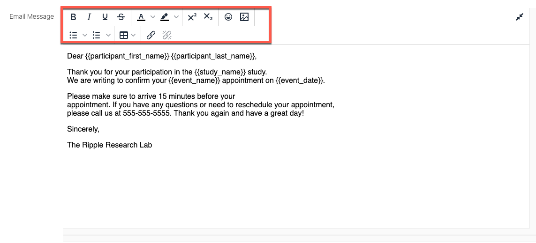Click the phone number line '555-555-5555'
The height and width of the screenshot is (243, 536).
coord(185,113)
